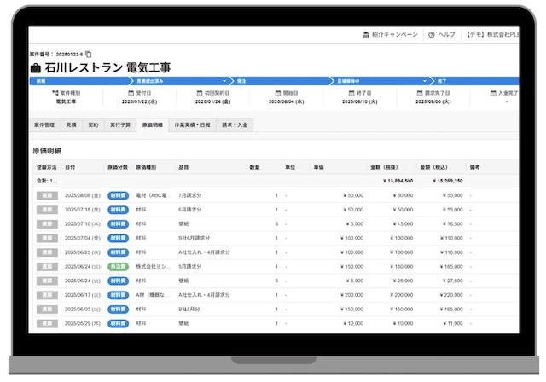Select the 請求・入金 tab
546x382 pixels.
pos(235,124)
